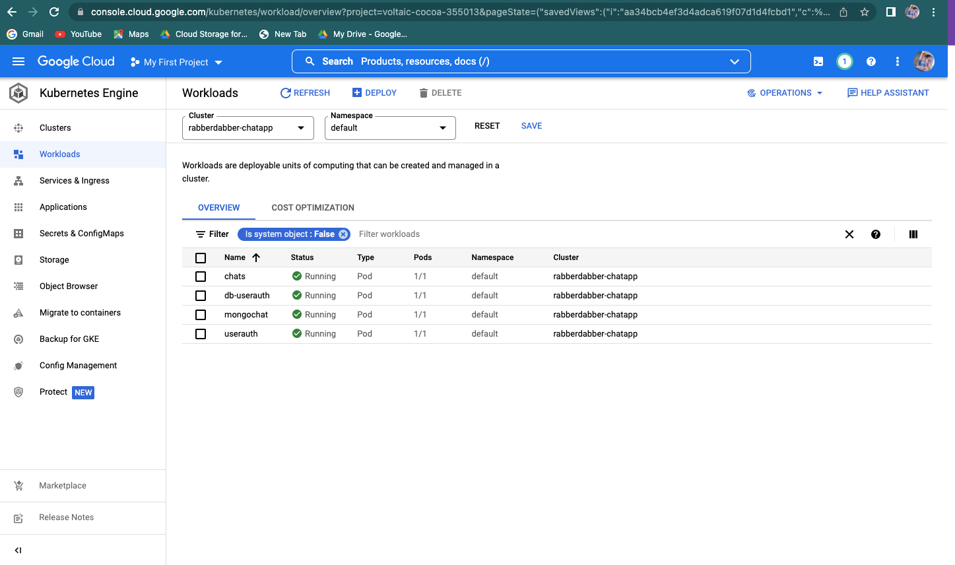Open the db-userauth workload link
The image size is (955, 565).
(247, 296)
